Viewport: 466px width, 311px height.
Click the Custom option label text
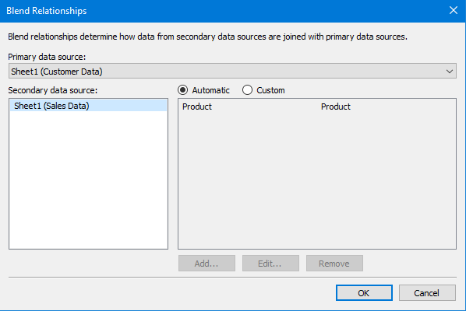click(270, 90)
